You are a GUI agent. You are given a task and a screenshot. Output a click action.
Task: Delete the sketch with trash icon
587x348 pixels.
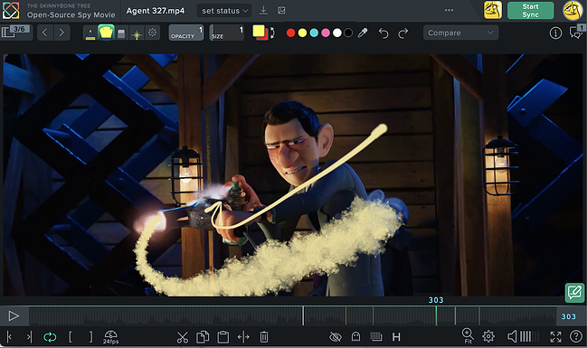point(264,337)
